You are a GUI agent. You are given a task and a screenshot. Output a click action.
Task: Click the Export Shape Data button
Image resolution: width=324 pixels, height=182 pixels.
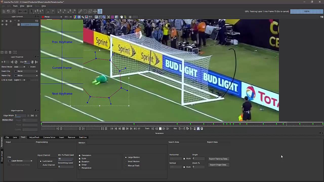pyautogui.click(x=218, y=165)
